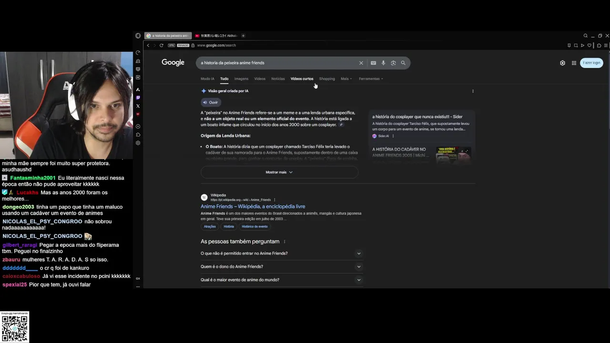Select the Tudo results tab
Image resolution: width=610 pixels, height=343 pixels.
pyautogui.click(x=224, y=79)
